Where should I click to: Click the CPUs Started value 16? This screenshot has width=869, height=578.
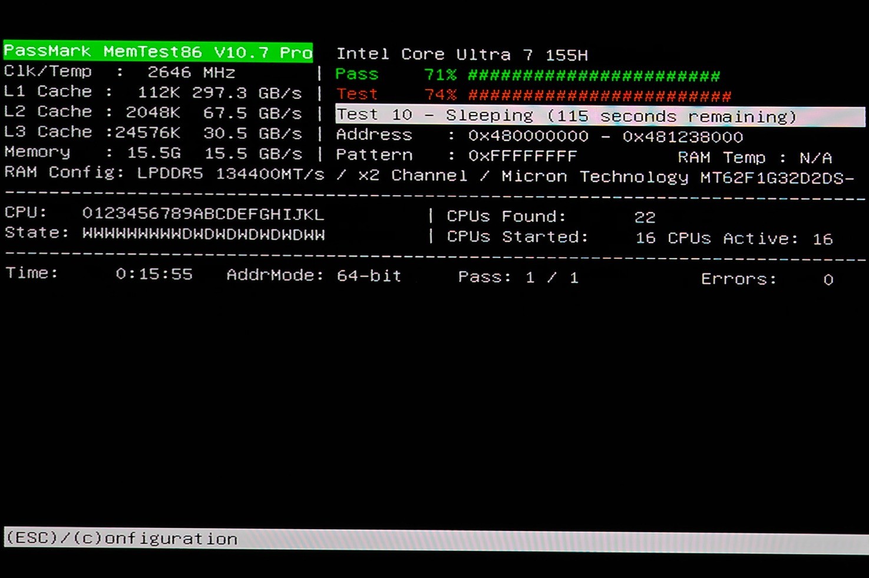(x=645, y=238)
